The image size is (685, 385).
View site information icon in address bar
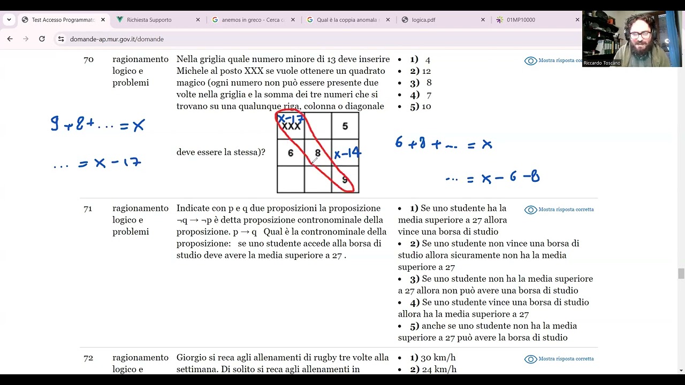61,39
